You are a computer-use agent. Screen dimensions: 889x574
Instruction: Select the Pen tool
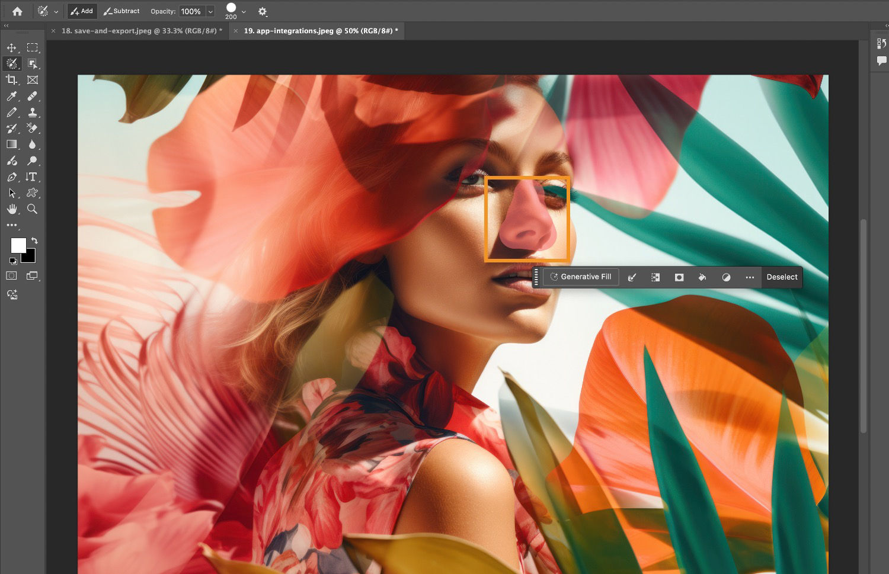[x=12, y=177]
